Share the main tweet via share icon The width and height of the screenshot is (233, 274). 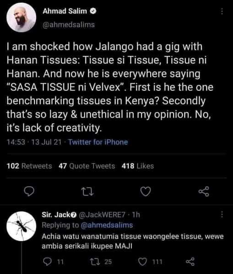[x=204, y=191]
